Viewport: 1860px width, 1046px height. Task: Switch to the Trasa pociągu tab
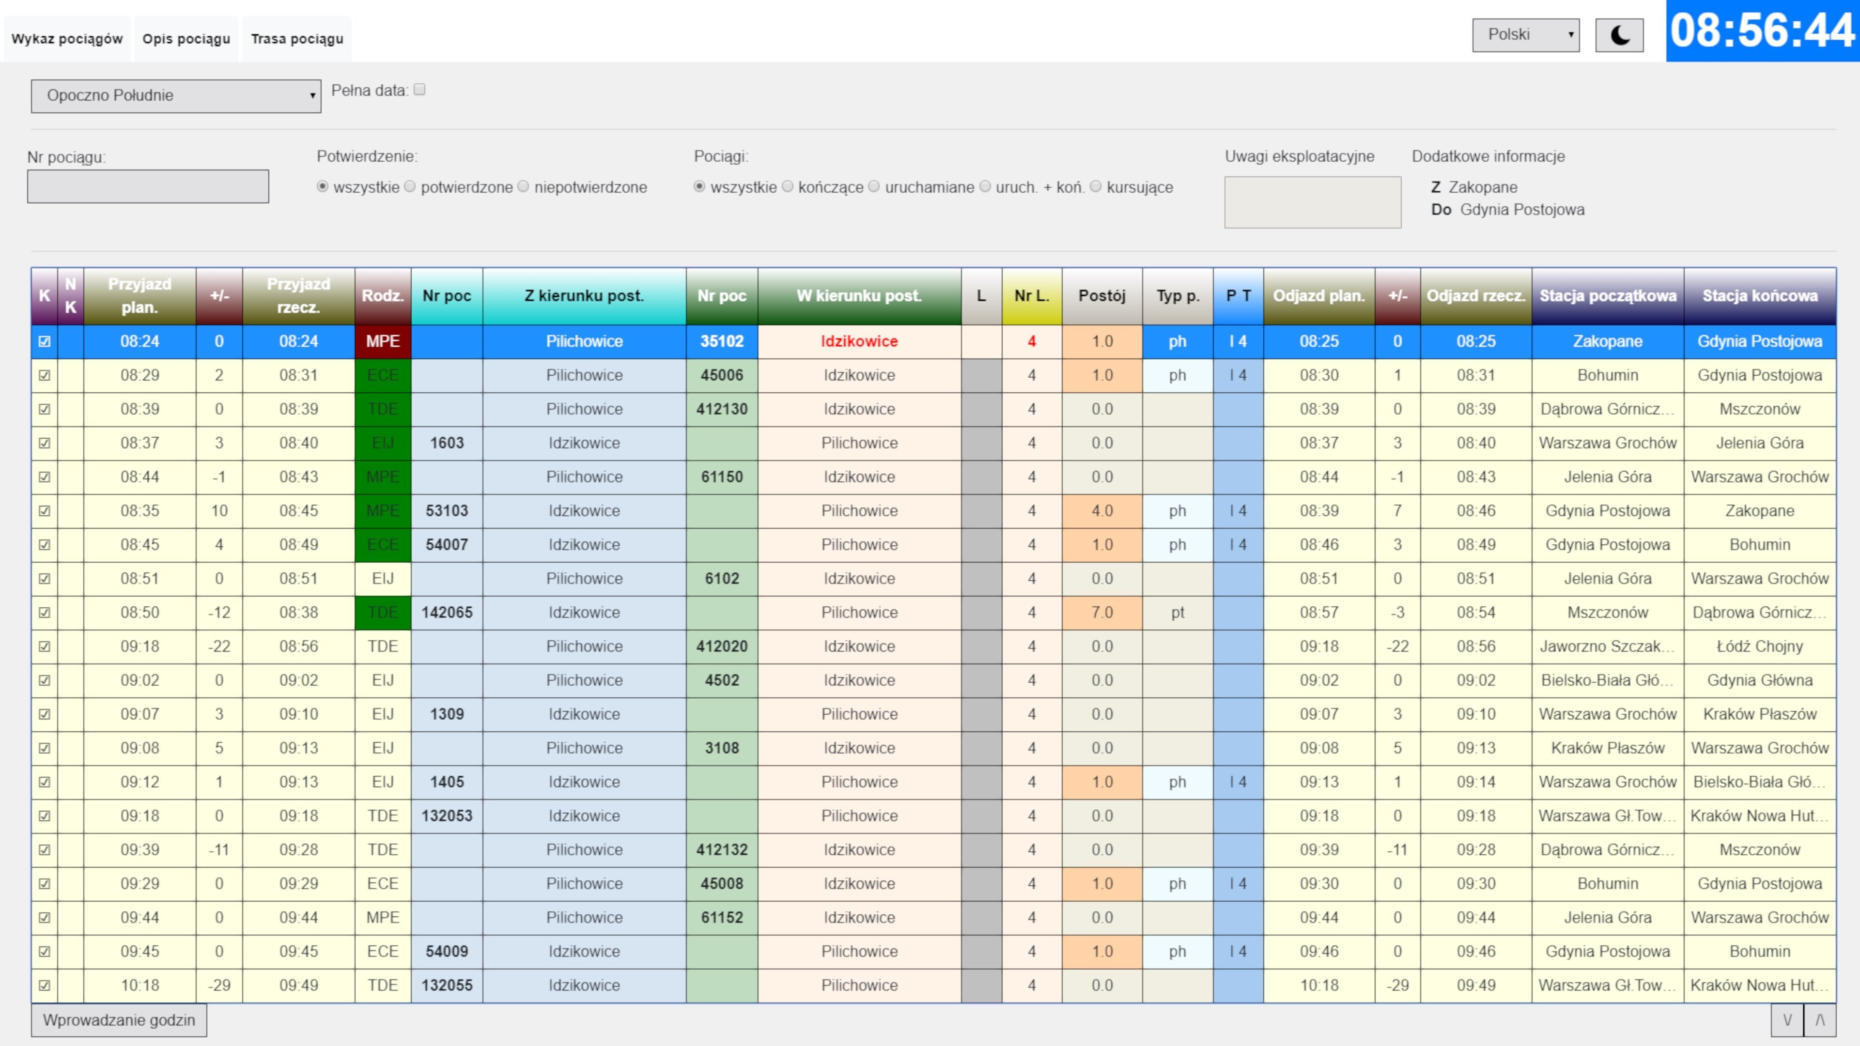pyautogui.click(x=297, y=39)
